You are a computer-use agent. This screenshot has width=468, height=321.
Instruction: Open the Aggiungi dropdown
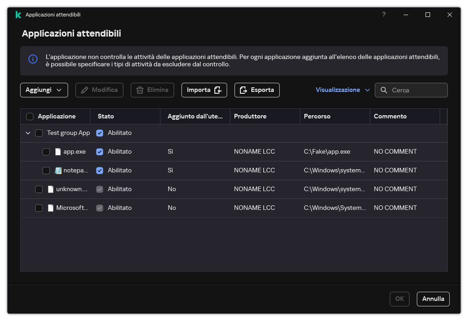coord(44,90)
